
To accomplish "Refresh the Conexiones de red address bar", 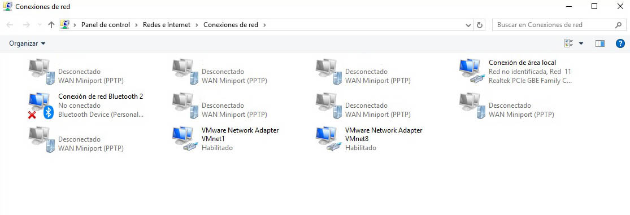I will (x=479, y=25).
